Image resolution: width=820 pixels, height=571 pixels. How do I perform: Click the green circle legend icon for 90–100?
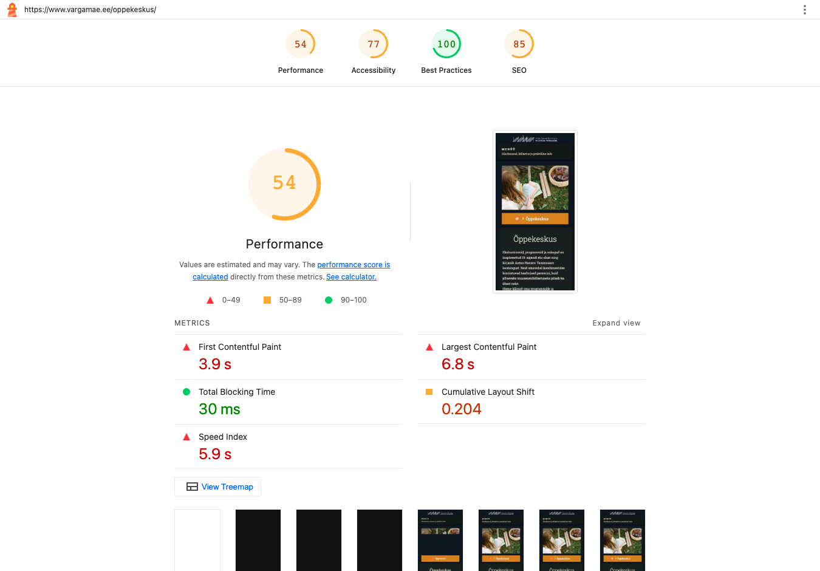coord(329,300)
